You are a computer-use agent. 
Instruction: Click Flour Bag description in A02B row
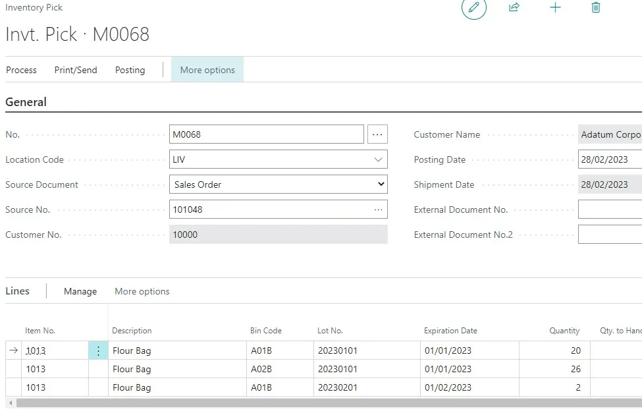pos(177,369)
